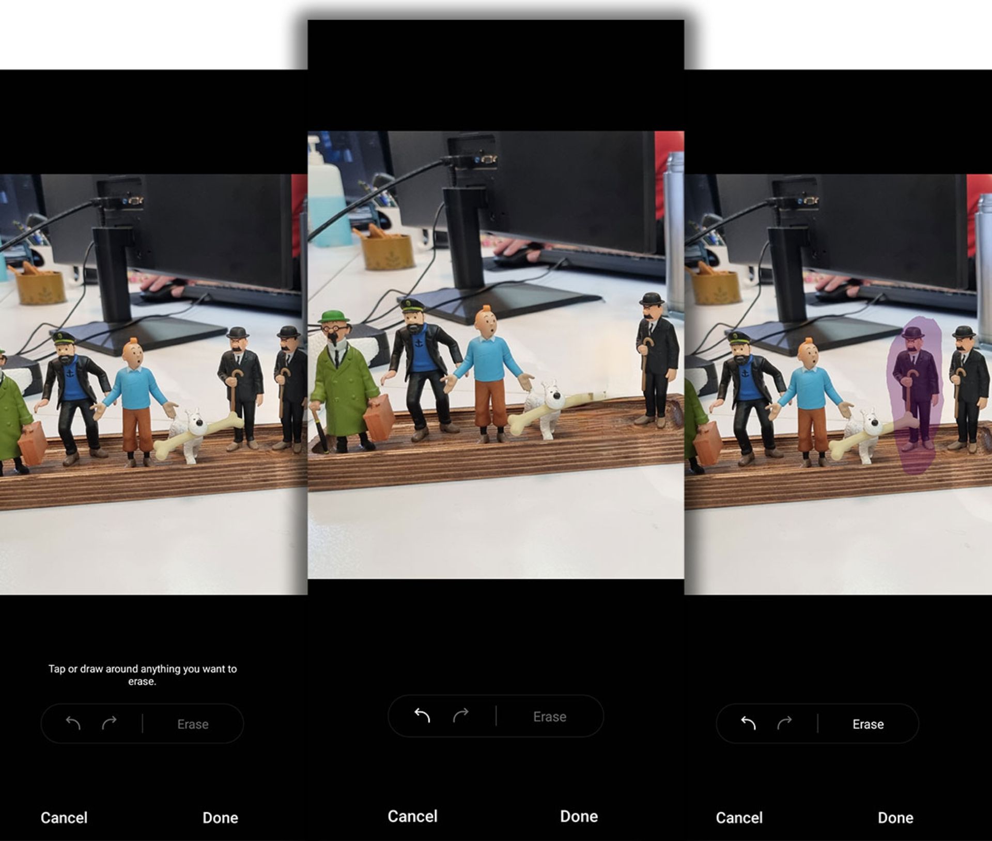
Task: Tap Done in right screen
Action: [895, 818]
